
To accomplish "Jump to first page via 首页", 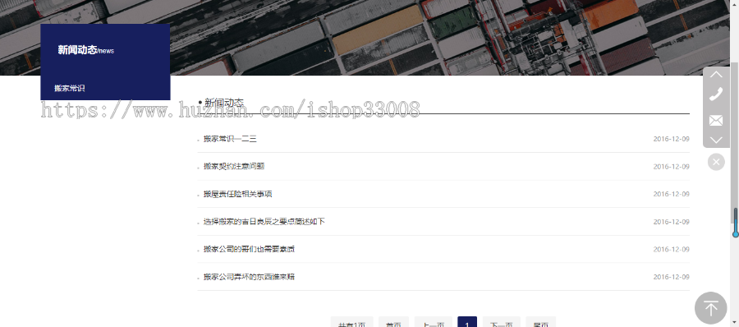I will point(393,322).
